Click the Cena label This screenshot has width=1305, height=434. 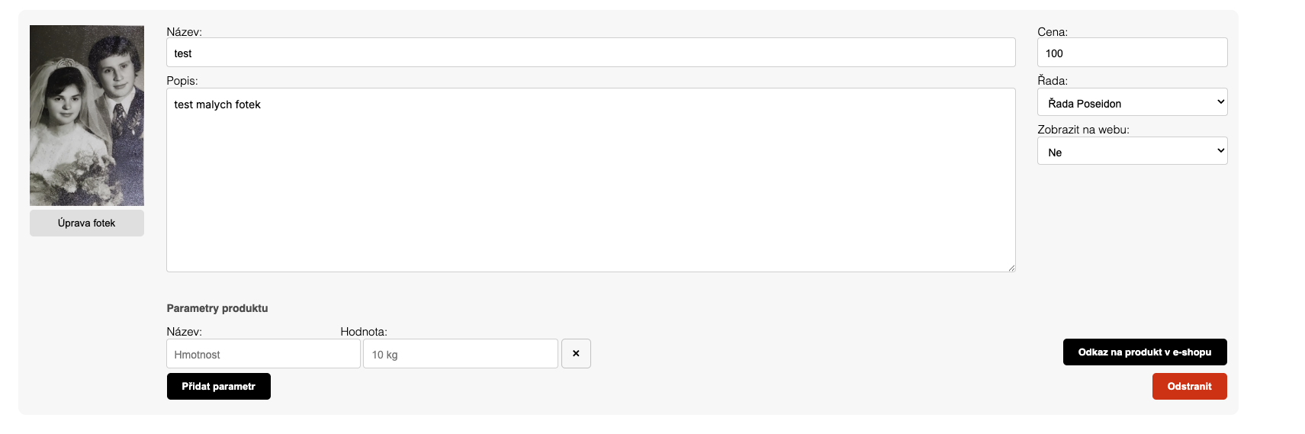(1052, 32)
